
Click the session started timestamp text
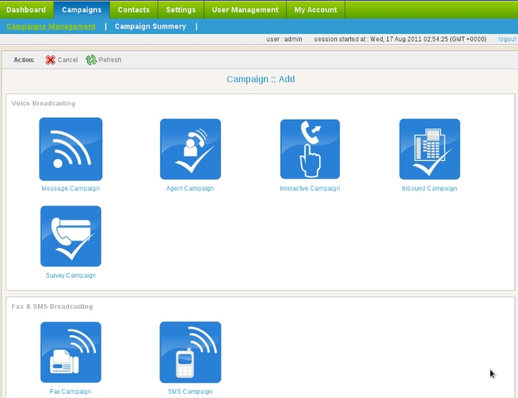click(x=400, y=39)
